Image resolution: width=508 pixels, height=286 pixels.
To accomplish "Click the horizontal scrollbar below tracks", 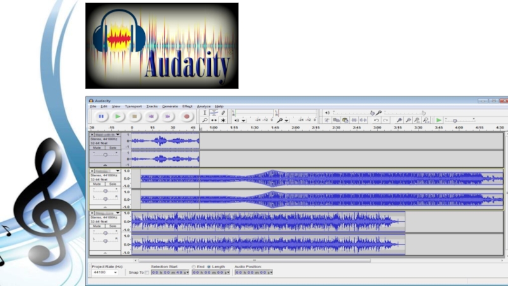I will (255, 260).
